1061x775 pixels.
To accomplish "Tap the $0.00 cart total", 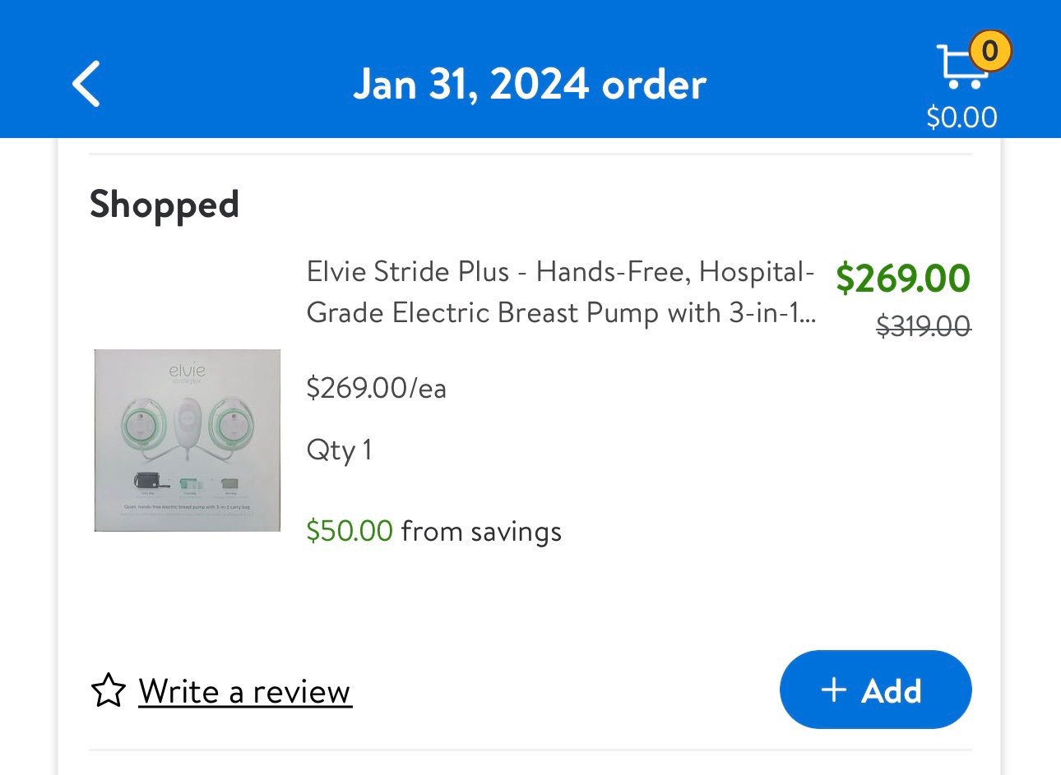I will tap(961, 118).
